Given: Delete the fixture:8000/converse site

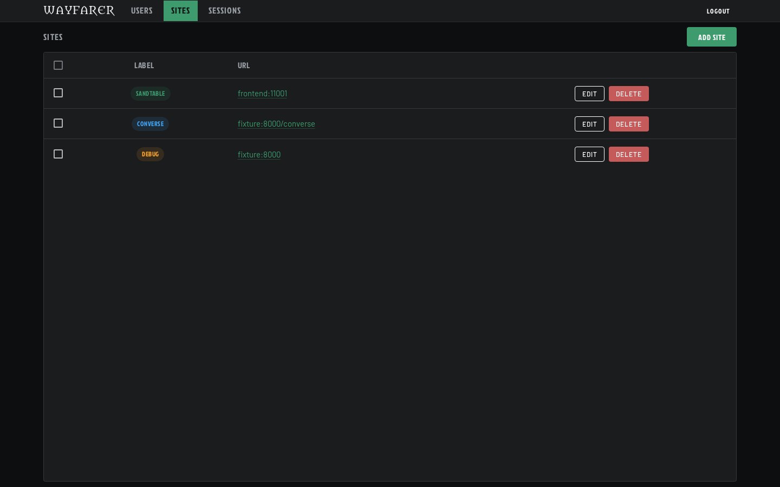Looking at the screenshot, I should (628, 124).
